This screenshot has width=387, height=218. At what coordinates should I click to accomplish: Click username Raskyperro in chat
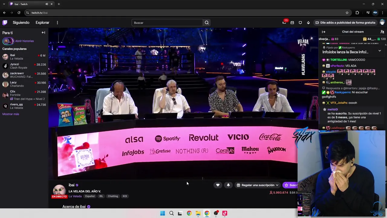point(342,92)
